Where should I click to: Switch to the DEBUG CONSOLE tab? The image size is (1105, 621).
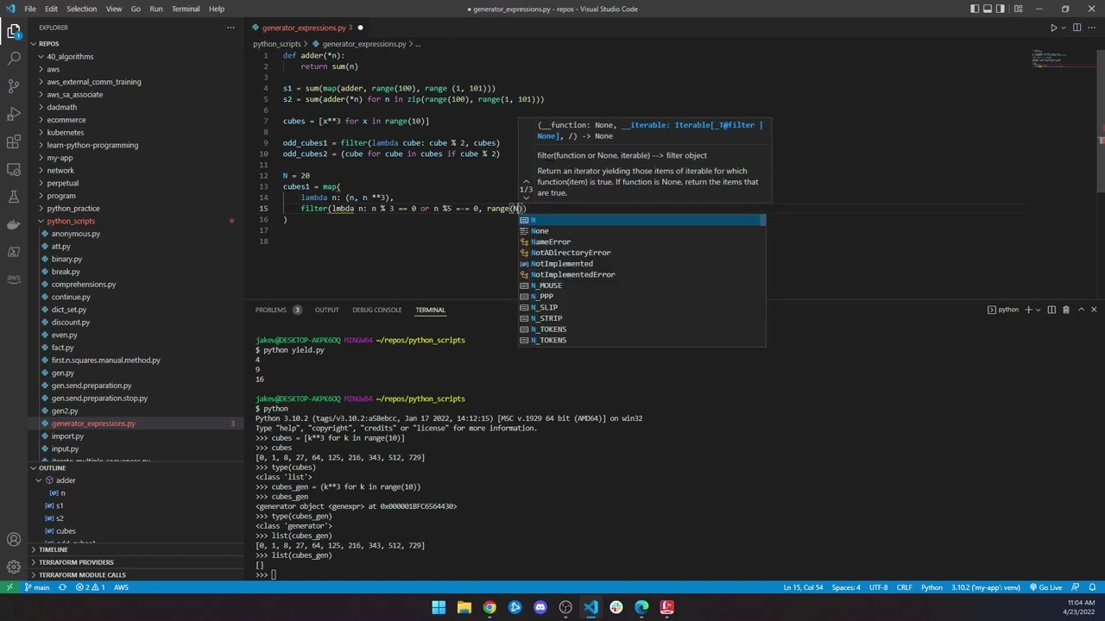coord(376,310)
